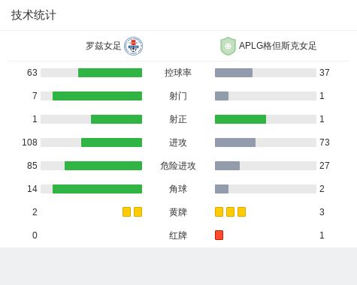Image resolution: width=357 pixels, height=285 pixels.
Task: Click the 危险进攻 statistic label
Action: tap(178, 166)
